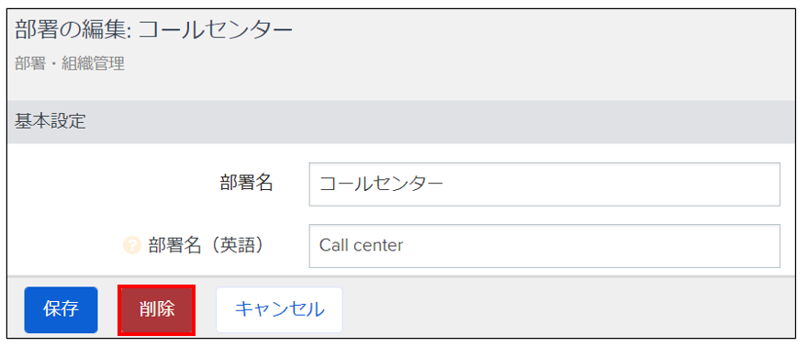Click the 部署名 field label
The image size is (805, 347).
[246, 184]
